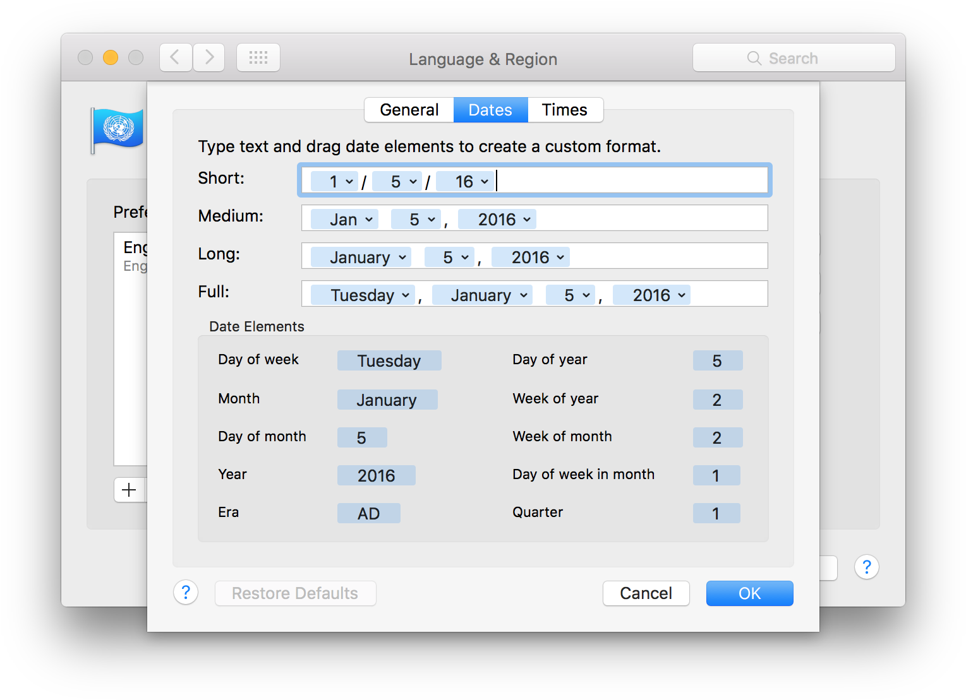Select the Dates tab
This screenshot has height=700, width=966.
coord(490,110)
